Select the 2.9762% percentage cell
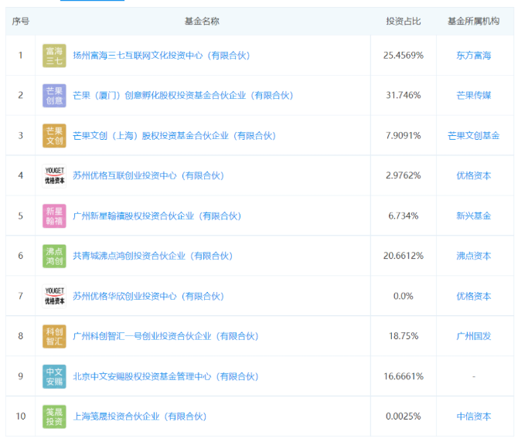The width and height of the screenshot is (528, 445). point(404,175)
